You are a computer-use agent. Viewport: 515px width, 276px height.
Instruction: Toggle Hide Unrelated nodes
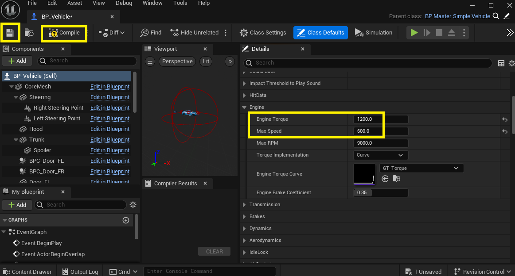coord(195,33)
